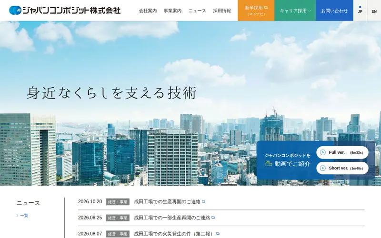Click the play icon beside Short ver.
Screen dimensions: 381x238
(x=323, y=168)
